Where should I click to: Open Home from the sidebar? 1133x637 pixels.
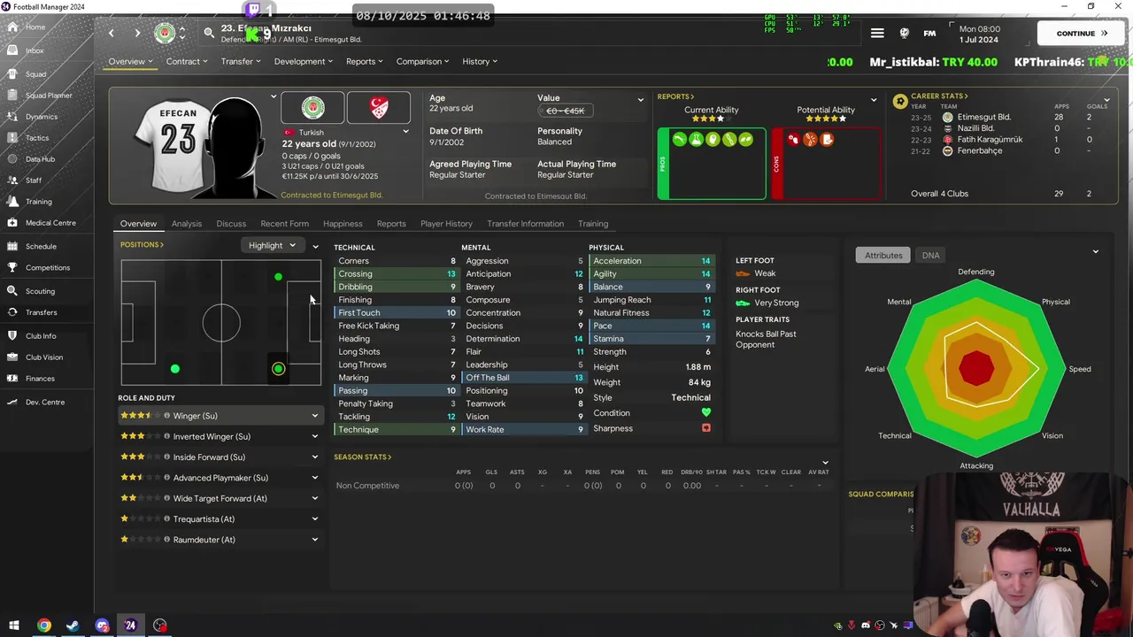(x=35, y=27)
